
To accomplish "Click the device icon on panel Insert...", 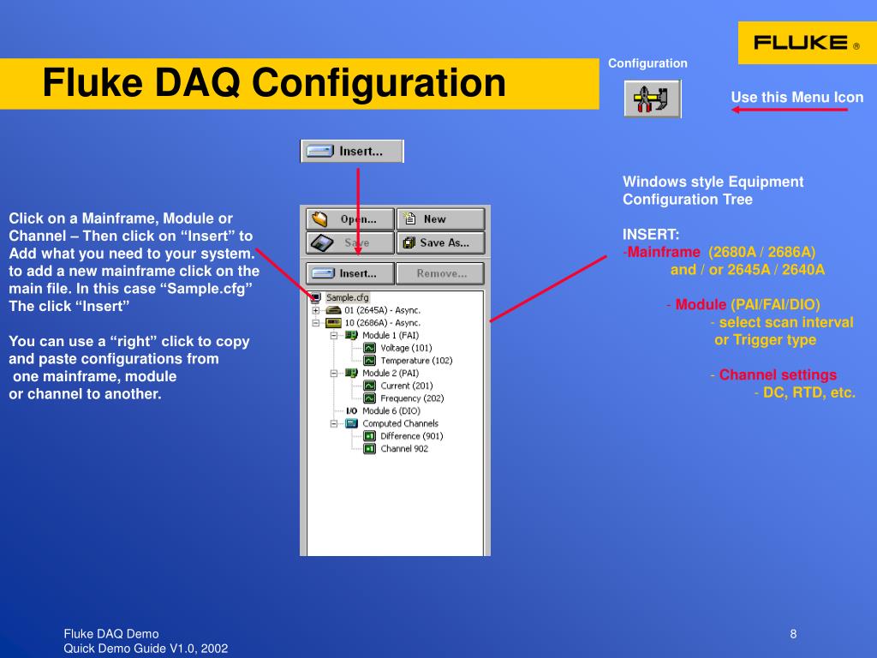I will pos(323,273).
